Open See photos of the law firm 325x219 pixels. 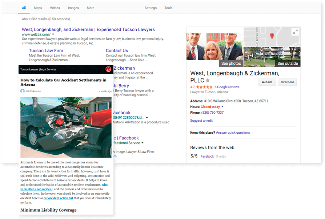click(x=231, y=63)
